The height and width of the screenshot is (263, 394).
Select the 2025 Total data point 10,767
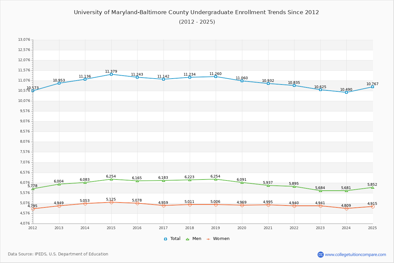(373, 87)
